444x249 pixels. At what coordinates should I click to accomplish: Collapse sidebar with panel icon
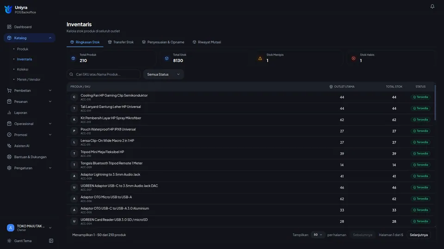51,241
